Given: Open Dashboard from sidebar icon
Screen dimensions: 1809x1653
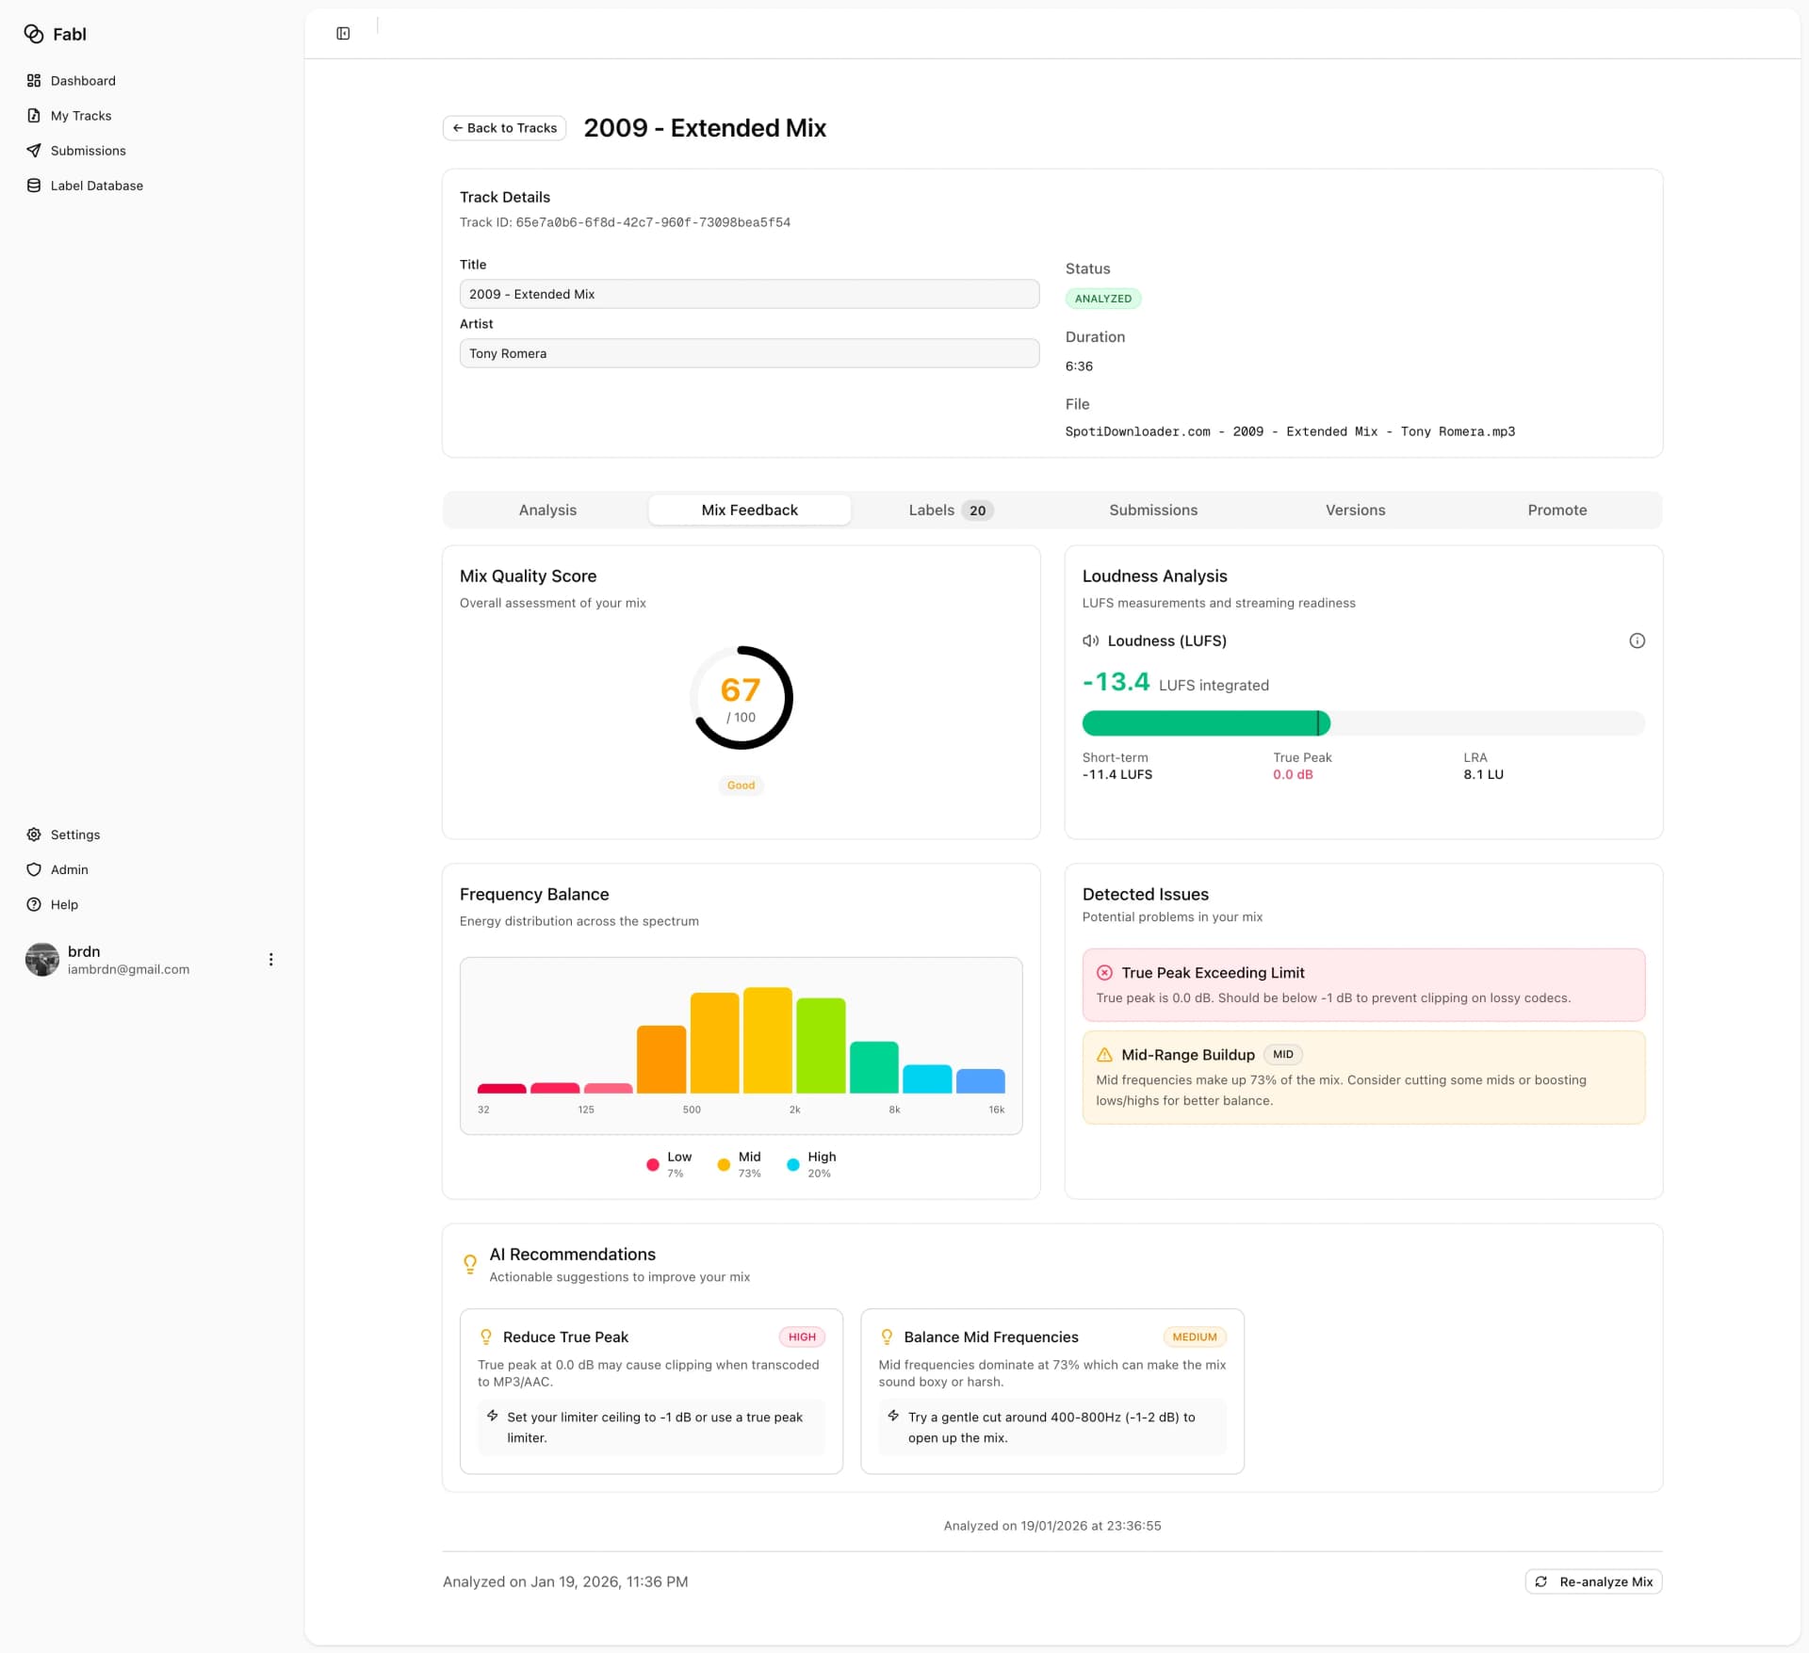Looking at the screenshot, I should point(34,81).
